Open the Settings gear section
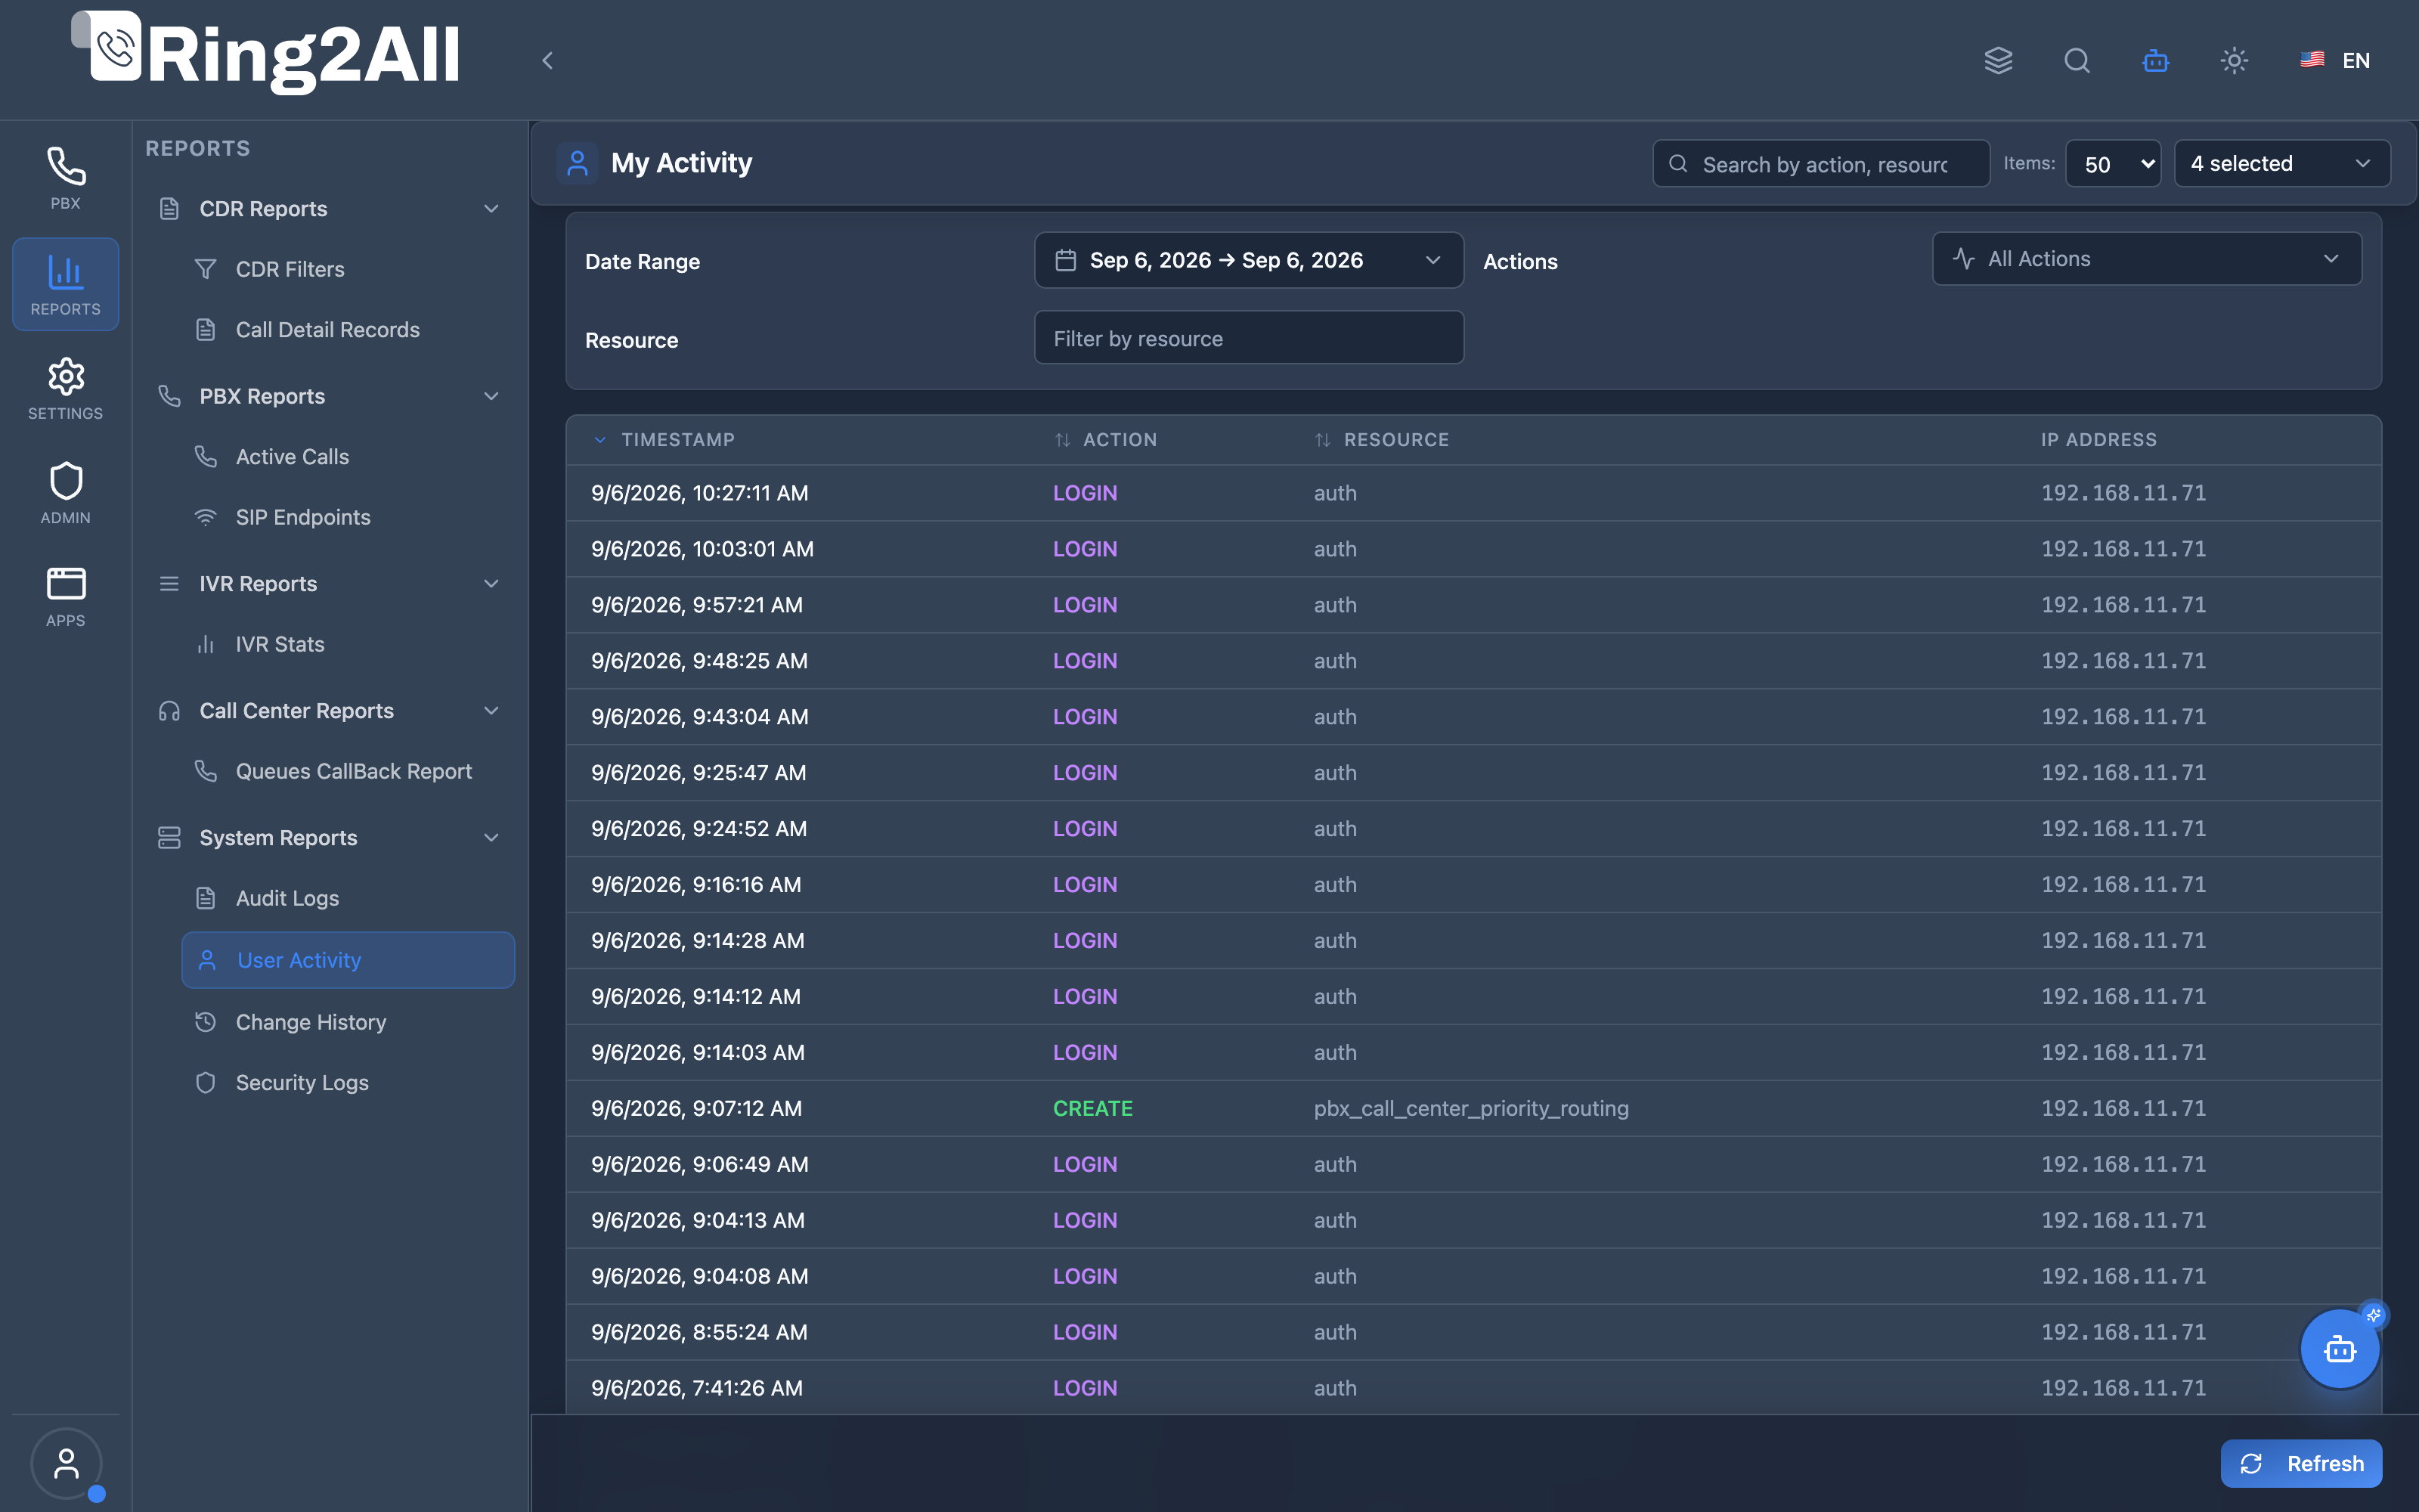Screen dimensions: 2419x1512 [66, 388]
